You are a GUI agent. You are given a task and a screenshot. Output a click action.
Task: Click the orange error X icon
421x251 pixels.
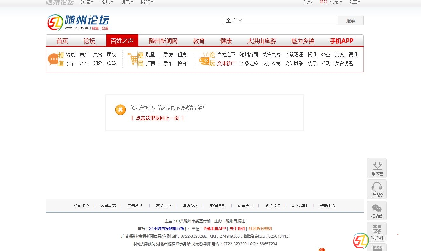[x=121, y=110]
